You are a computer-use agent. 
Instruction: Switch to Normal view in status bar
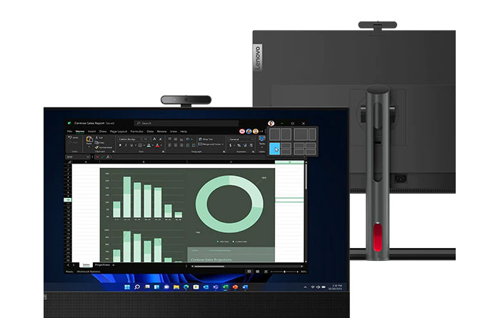pyautogui.click(x=249, y=272)
